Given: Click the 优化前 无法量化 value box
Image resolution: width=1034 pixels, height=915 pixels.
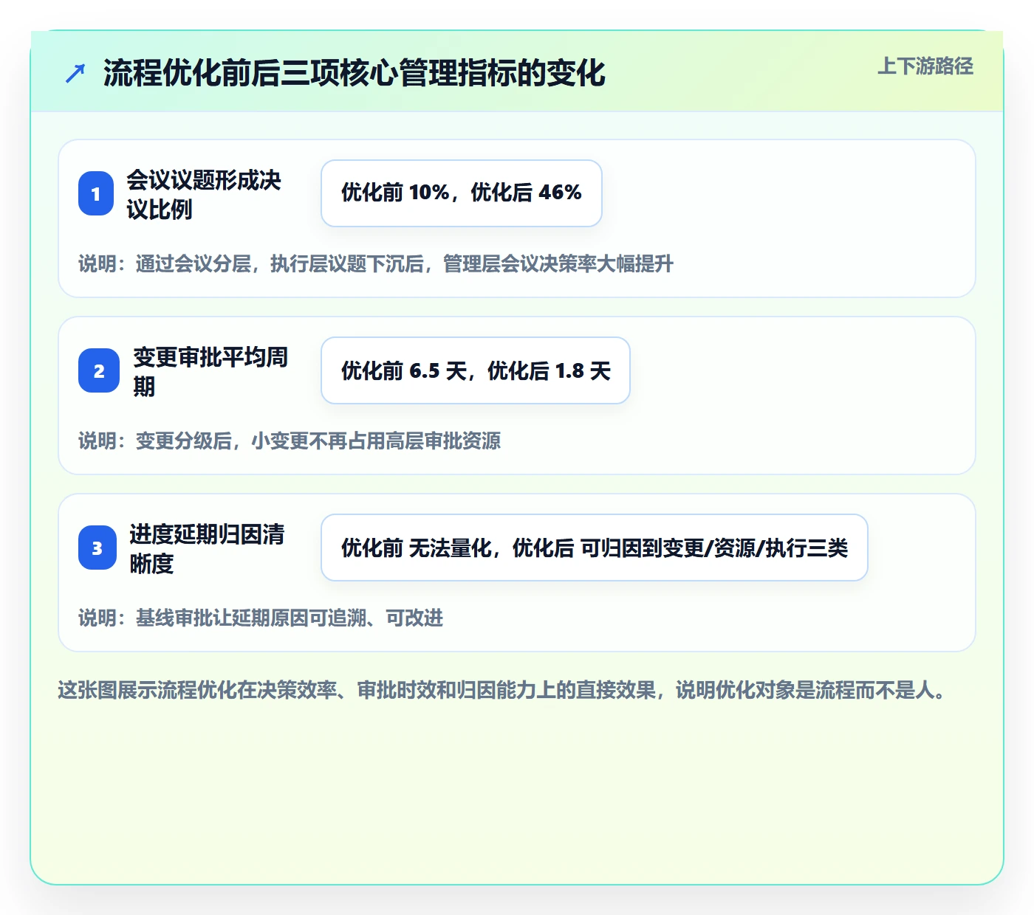Looking at the screenshot, I should tap(595, 548).
